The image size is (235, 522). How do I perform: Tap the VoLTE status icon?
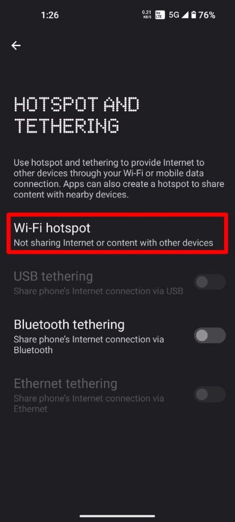pos(160,15)
